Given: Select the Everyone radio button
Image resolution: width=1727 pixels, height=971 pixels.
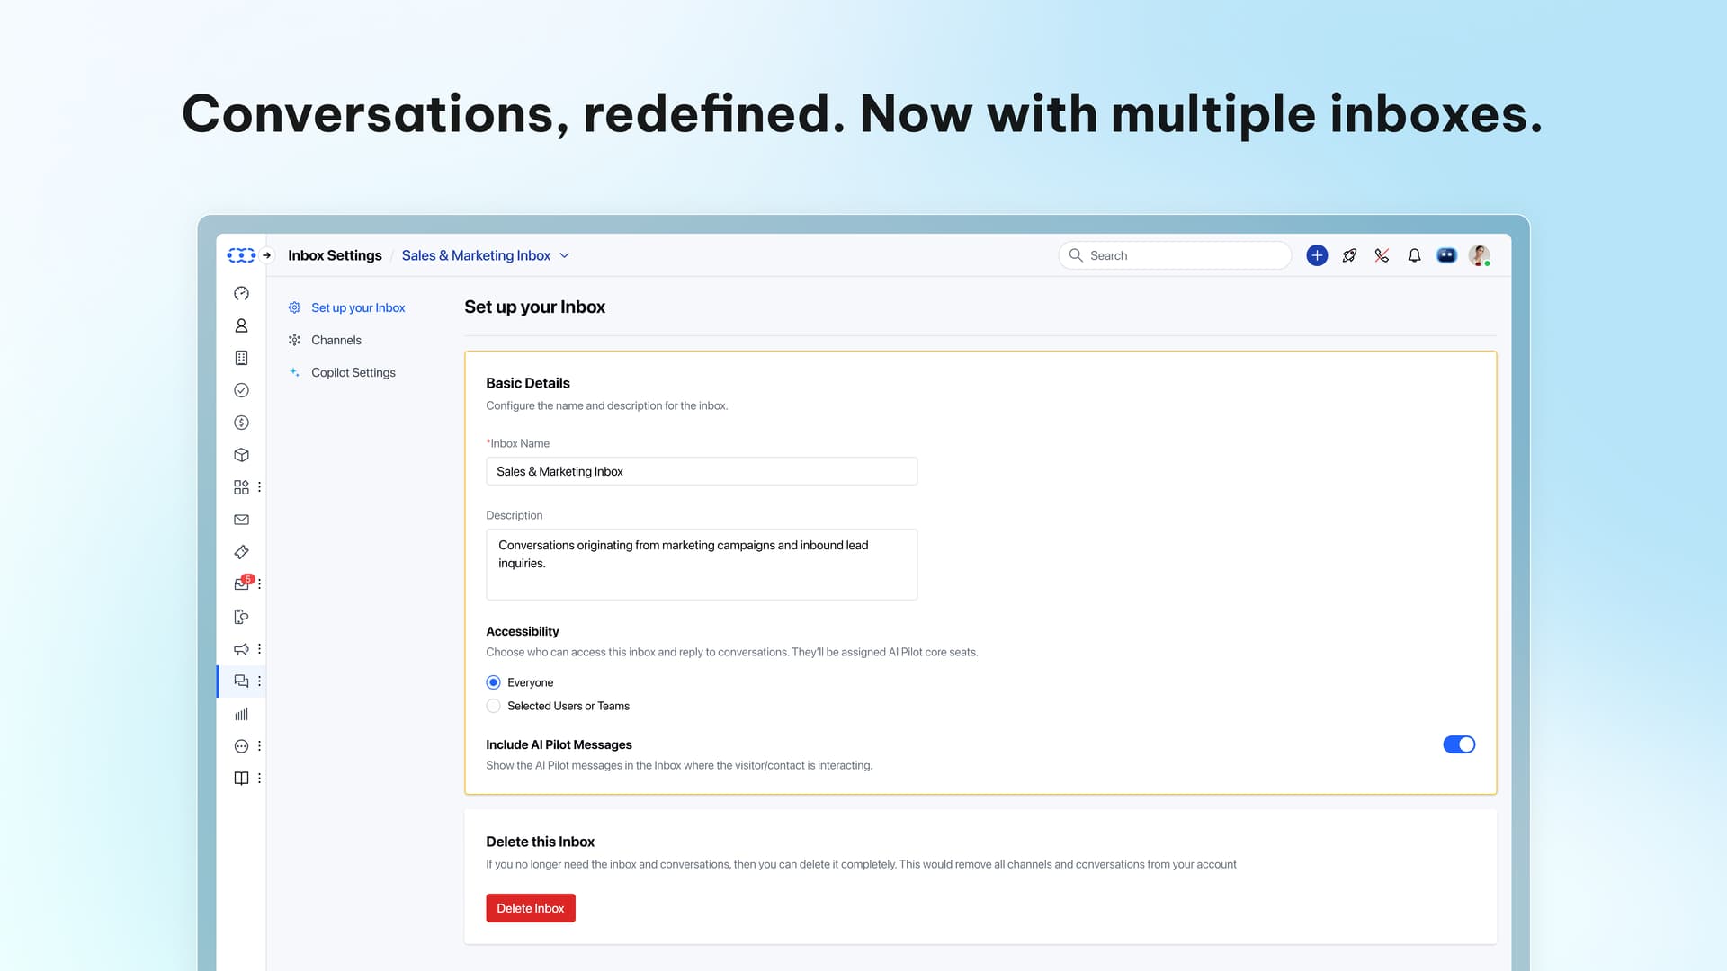Looking at the screenshot, I should [493, 682].
